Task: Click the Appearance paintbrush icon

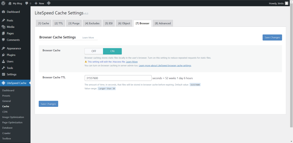Action: point(3,48)
